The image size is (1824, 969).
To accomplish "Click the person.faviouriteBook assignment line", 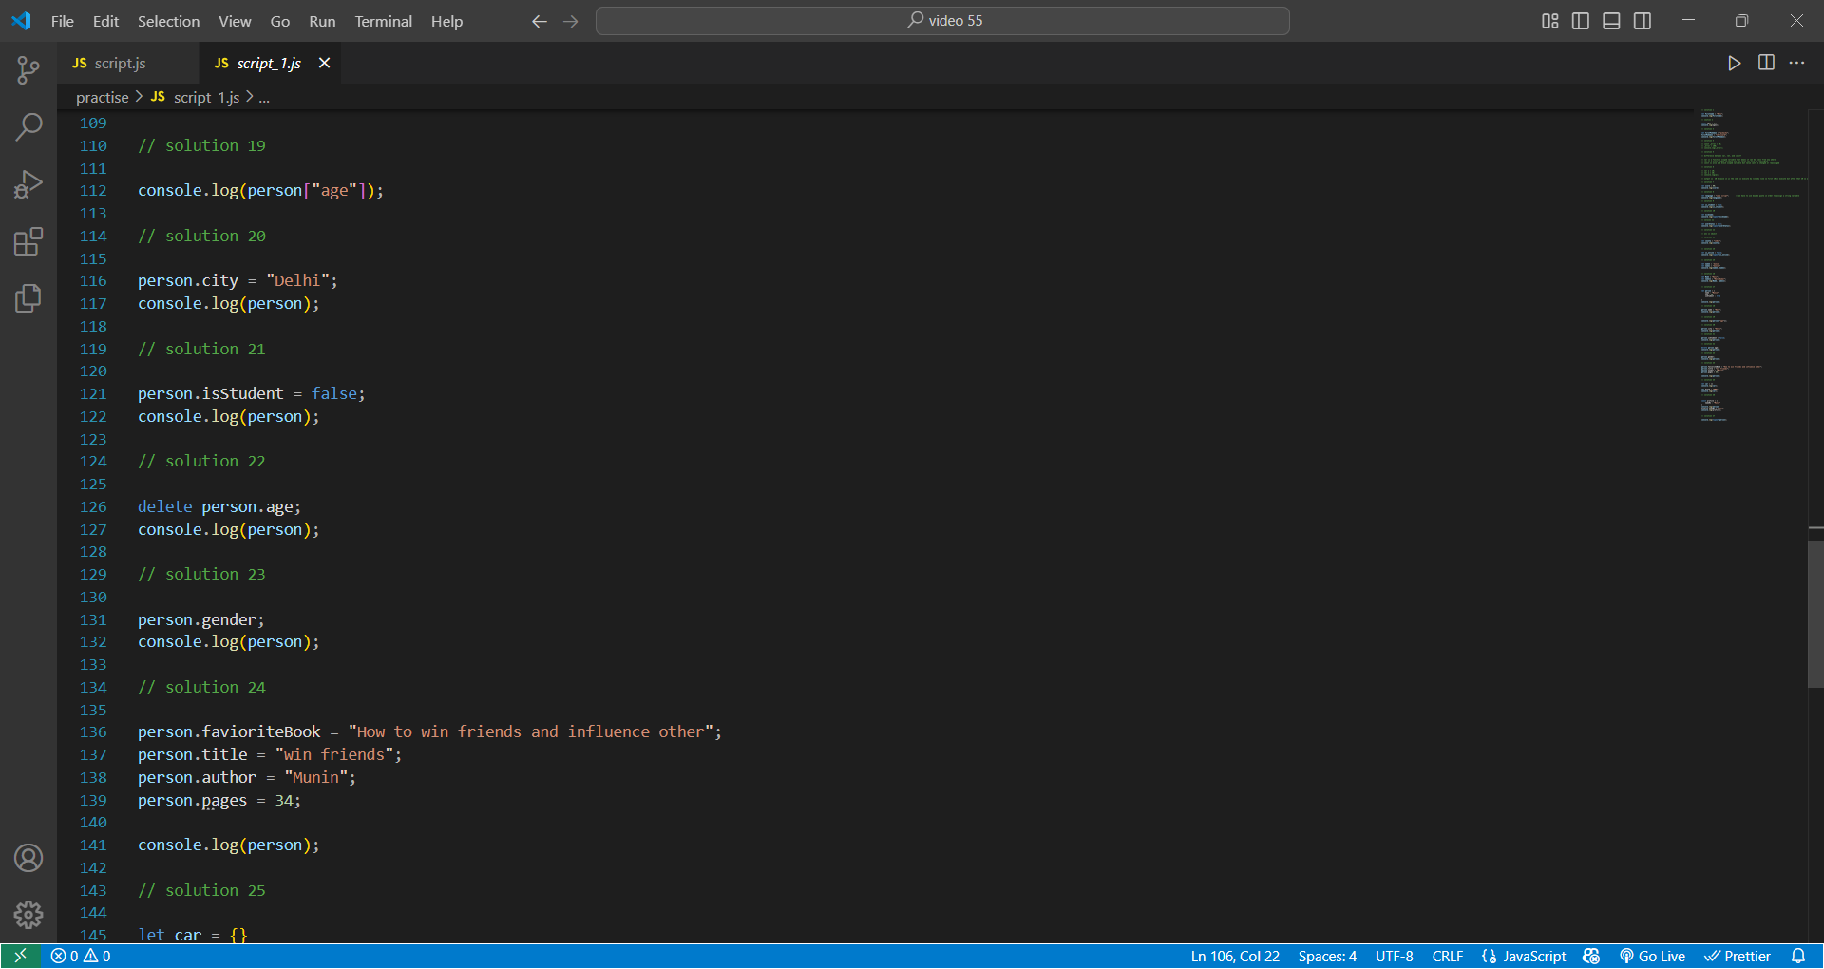I will pyautogui.click(x=429, y=731).
